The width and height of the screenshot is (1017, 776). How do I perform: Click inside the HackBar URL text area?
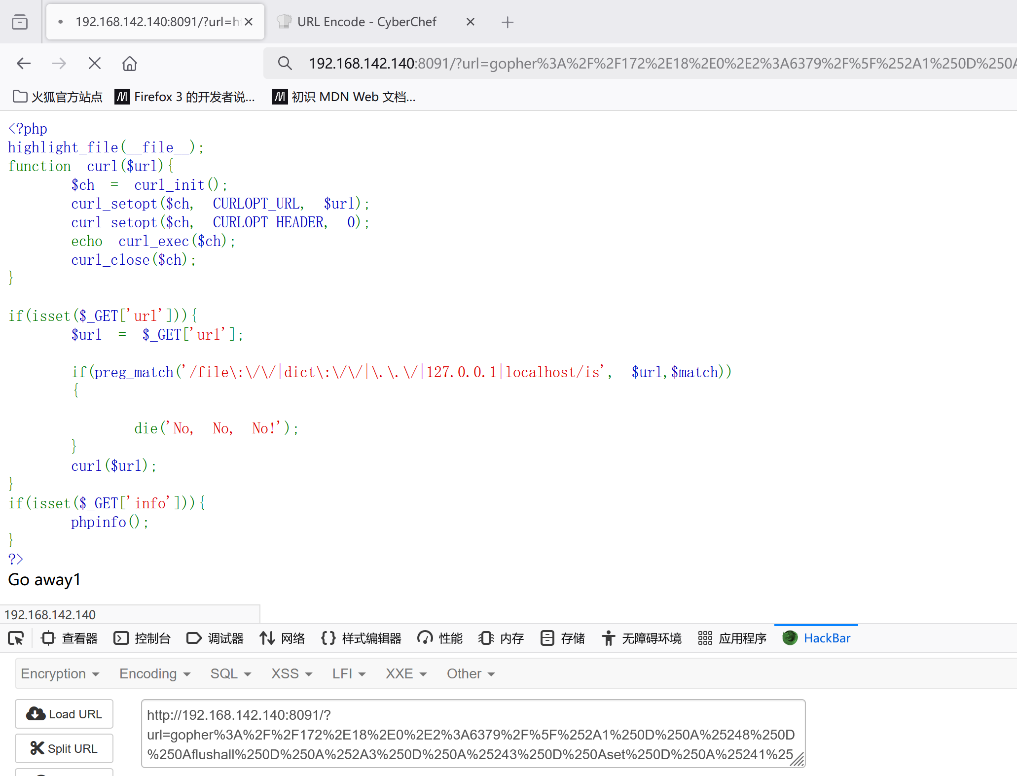point(472,734)
